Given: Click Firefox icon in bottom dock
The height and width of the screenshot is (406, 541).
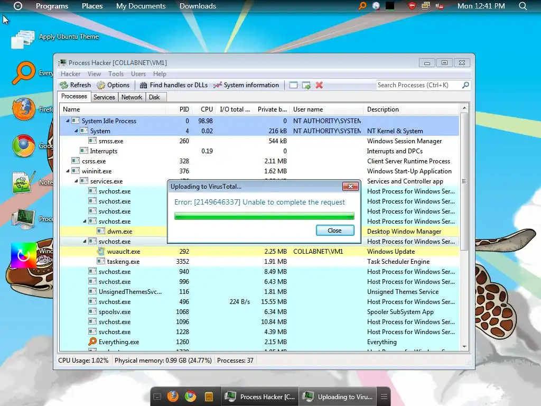Looking at the screenshot, I should click(x=173, y=396).
